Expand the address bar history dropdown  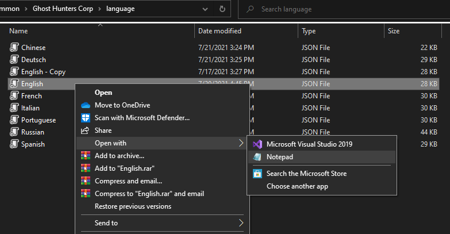click(x=205, y=9)
